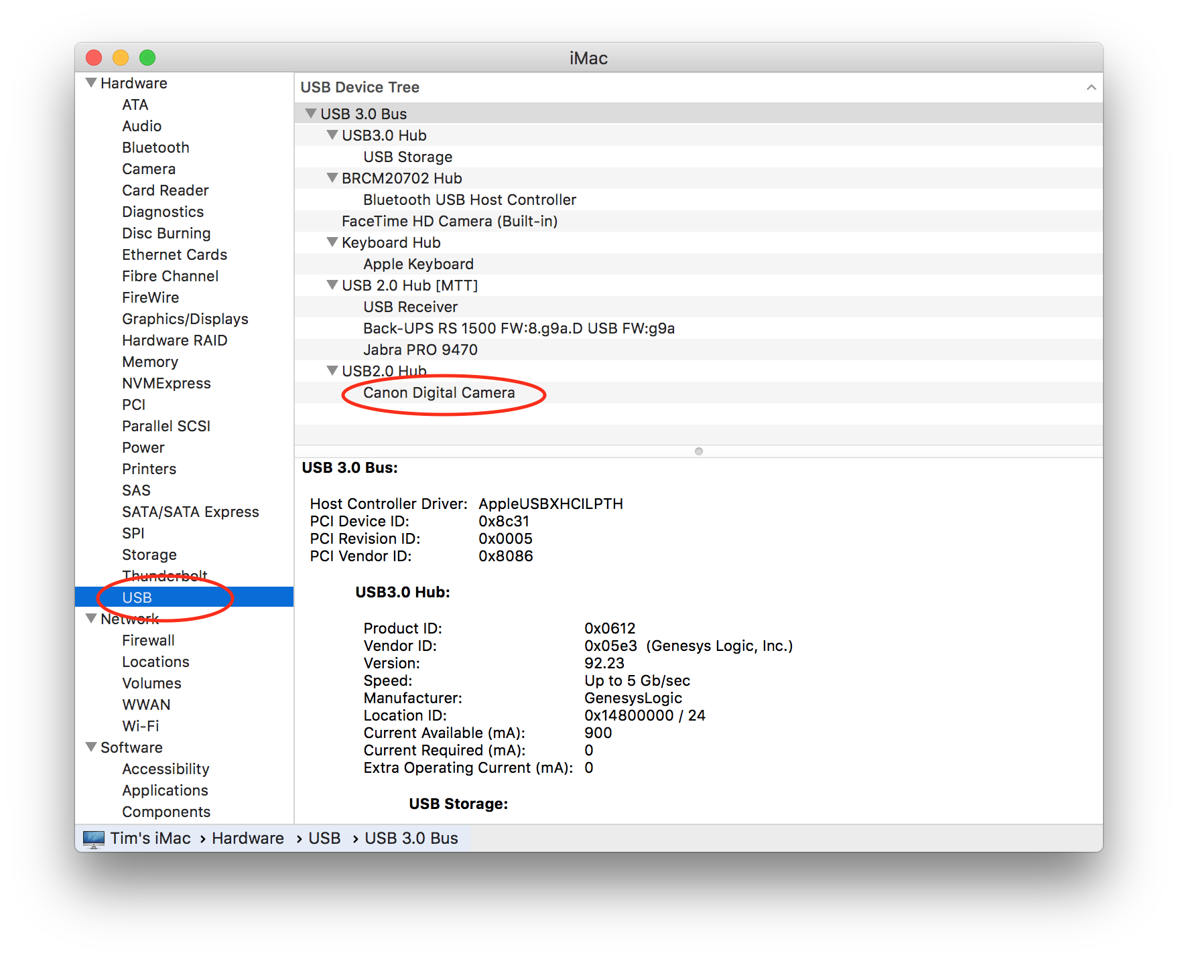Collapse the Software section in the sidebar
The width and height of the screenshot is (1178, 959).
click(90, 747)
